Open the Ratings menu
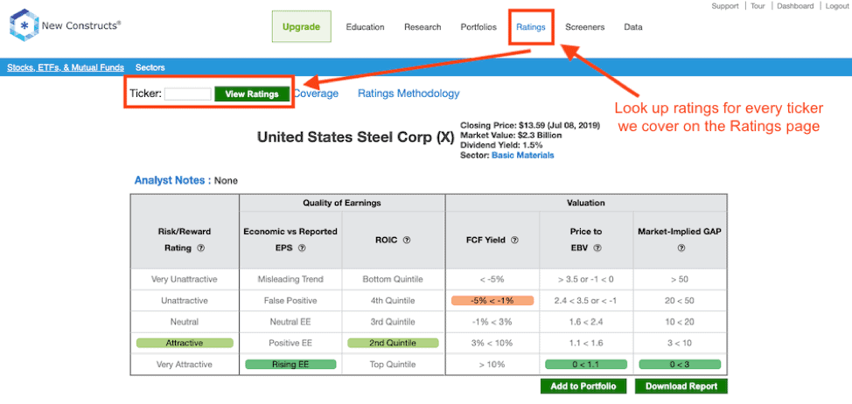Viewport: 852px width, 404px height. (x=531, y=27)
